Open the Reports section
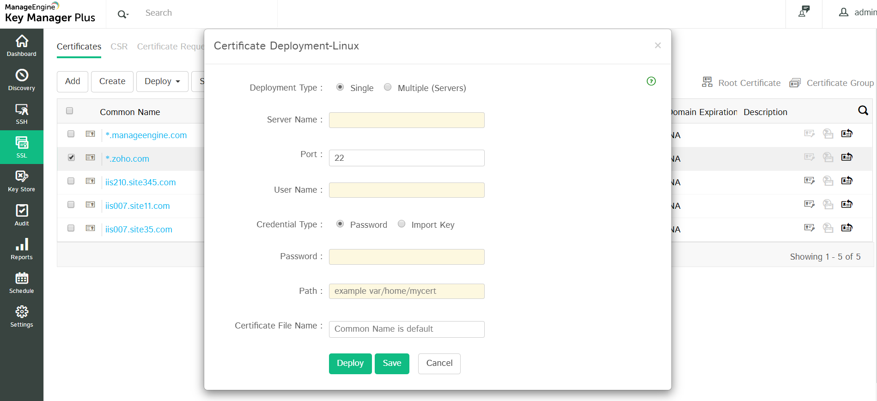Image resolution: width=877 pixels, height=401 pixels. point(22,249)
